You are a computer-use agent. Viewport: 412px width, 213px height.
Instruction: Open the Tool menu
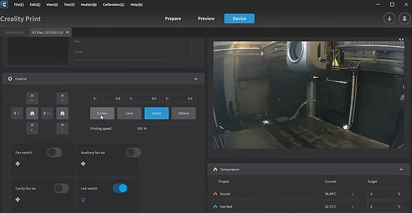point(70,5)
